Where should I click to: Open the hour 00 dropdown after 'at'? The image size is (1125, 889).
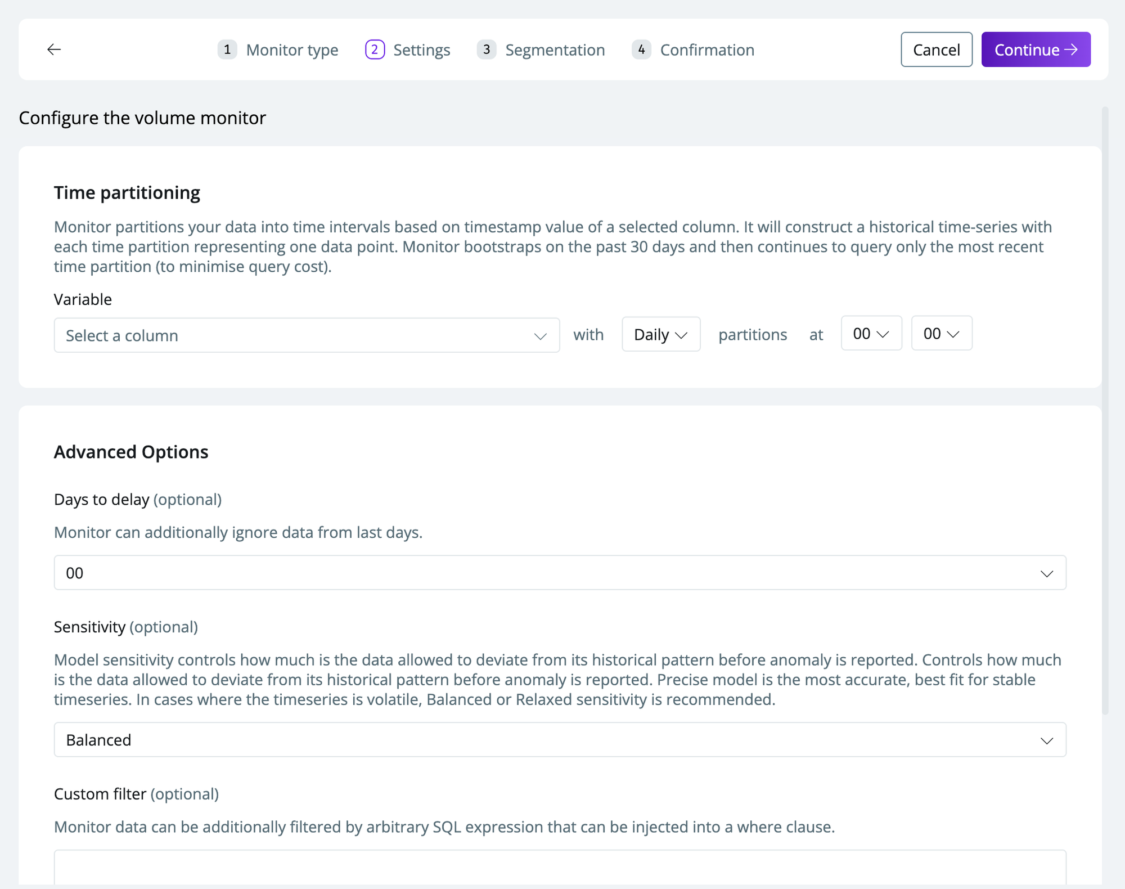tap(871, 334)
